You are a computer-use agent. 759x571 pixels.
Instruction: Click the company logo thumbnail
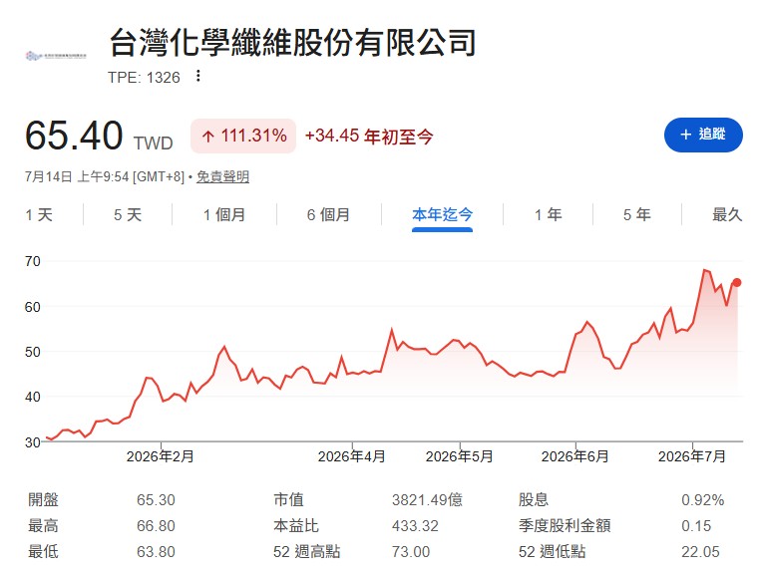(x=56, y=56)
